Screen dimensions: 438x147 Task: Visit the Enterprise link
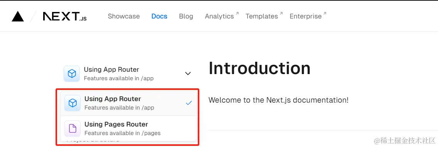pos(306,17)
